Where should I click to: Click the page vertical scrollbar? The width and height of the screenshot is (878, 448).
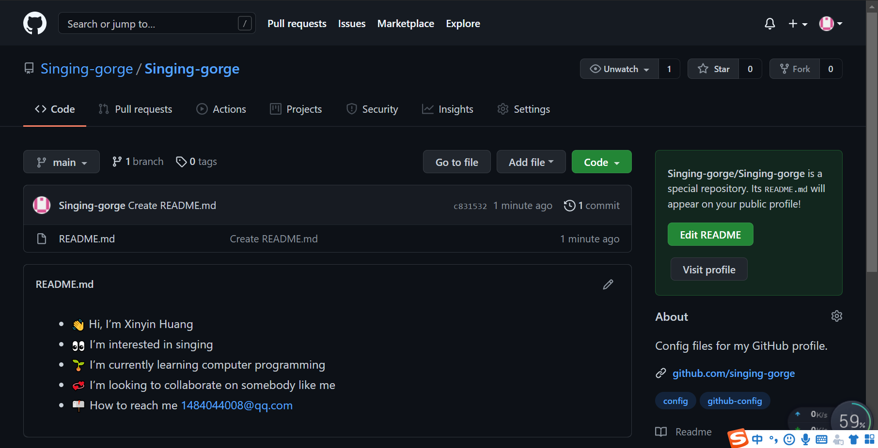coord(872,145)
